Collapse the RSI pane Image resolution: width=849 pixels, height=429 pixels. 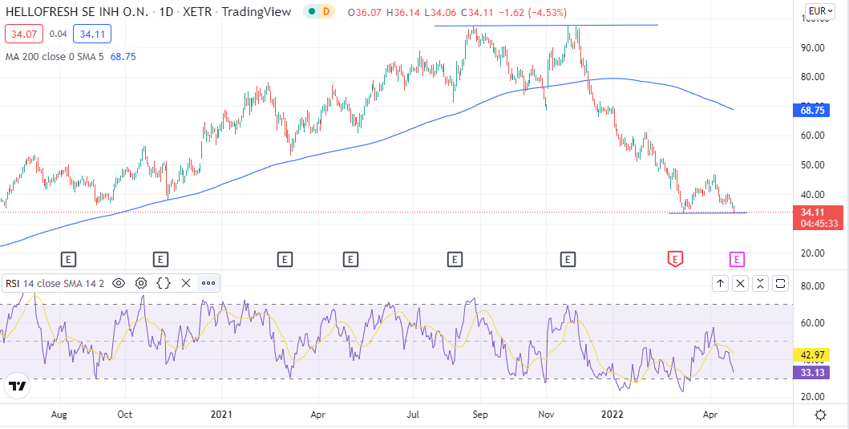[x=760, y=283]
